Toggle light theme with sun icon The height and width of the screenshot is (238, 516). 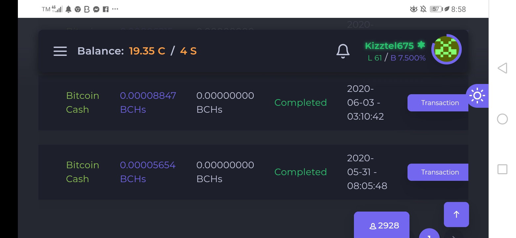pos(477,96)
